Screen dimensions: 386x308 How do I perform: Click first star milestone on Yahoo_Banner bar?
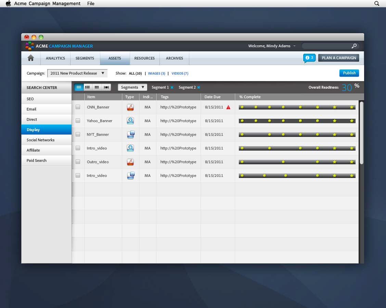(x=335, y=121)
